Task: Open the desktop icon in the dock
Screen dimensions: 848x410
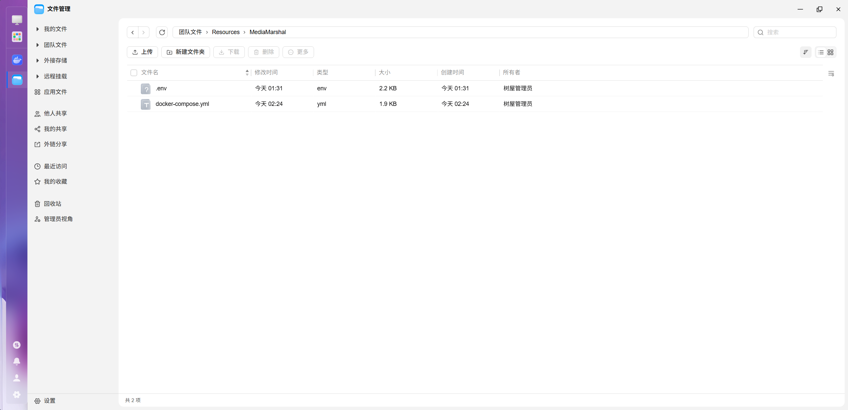Action: click(17, 20)
